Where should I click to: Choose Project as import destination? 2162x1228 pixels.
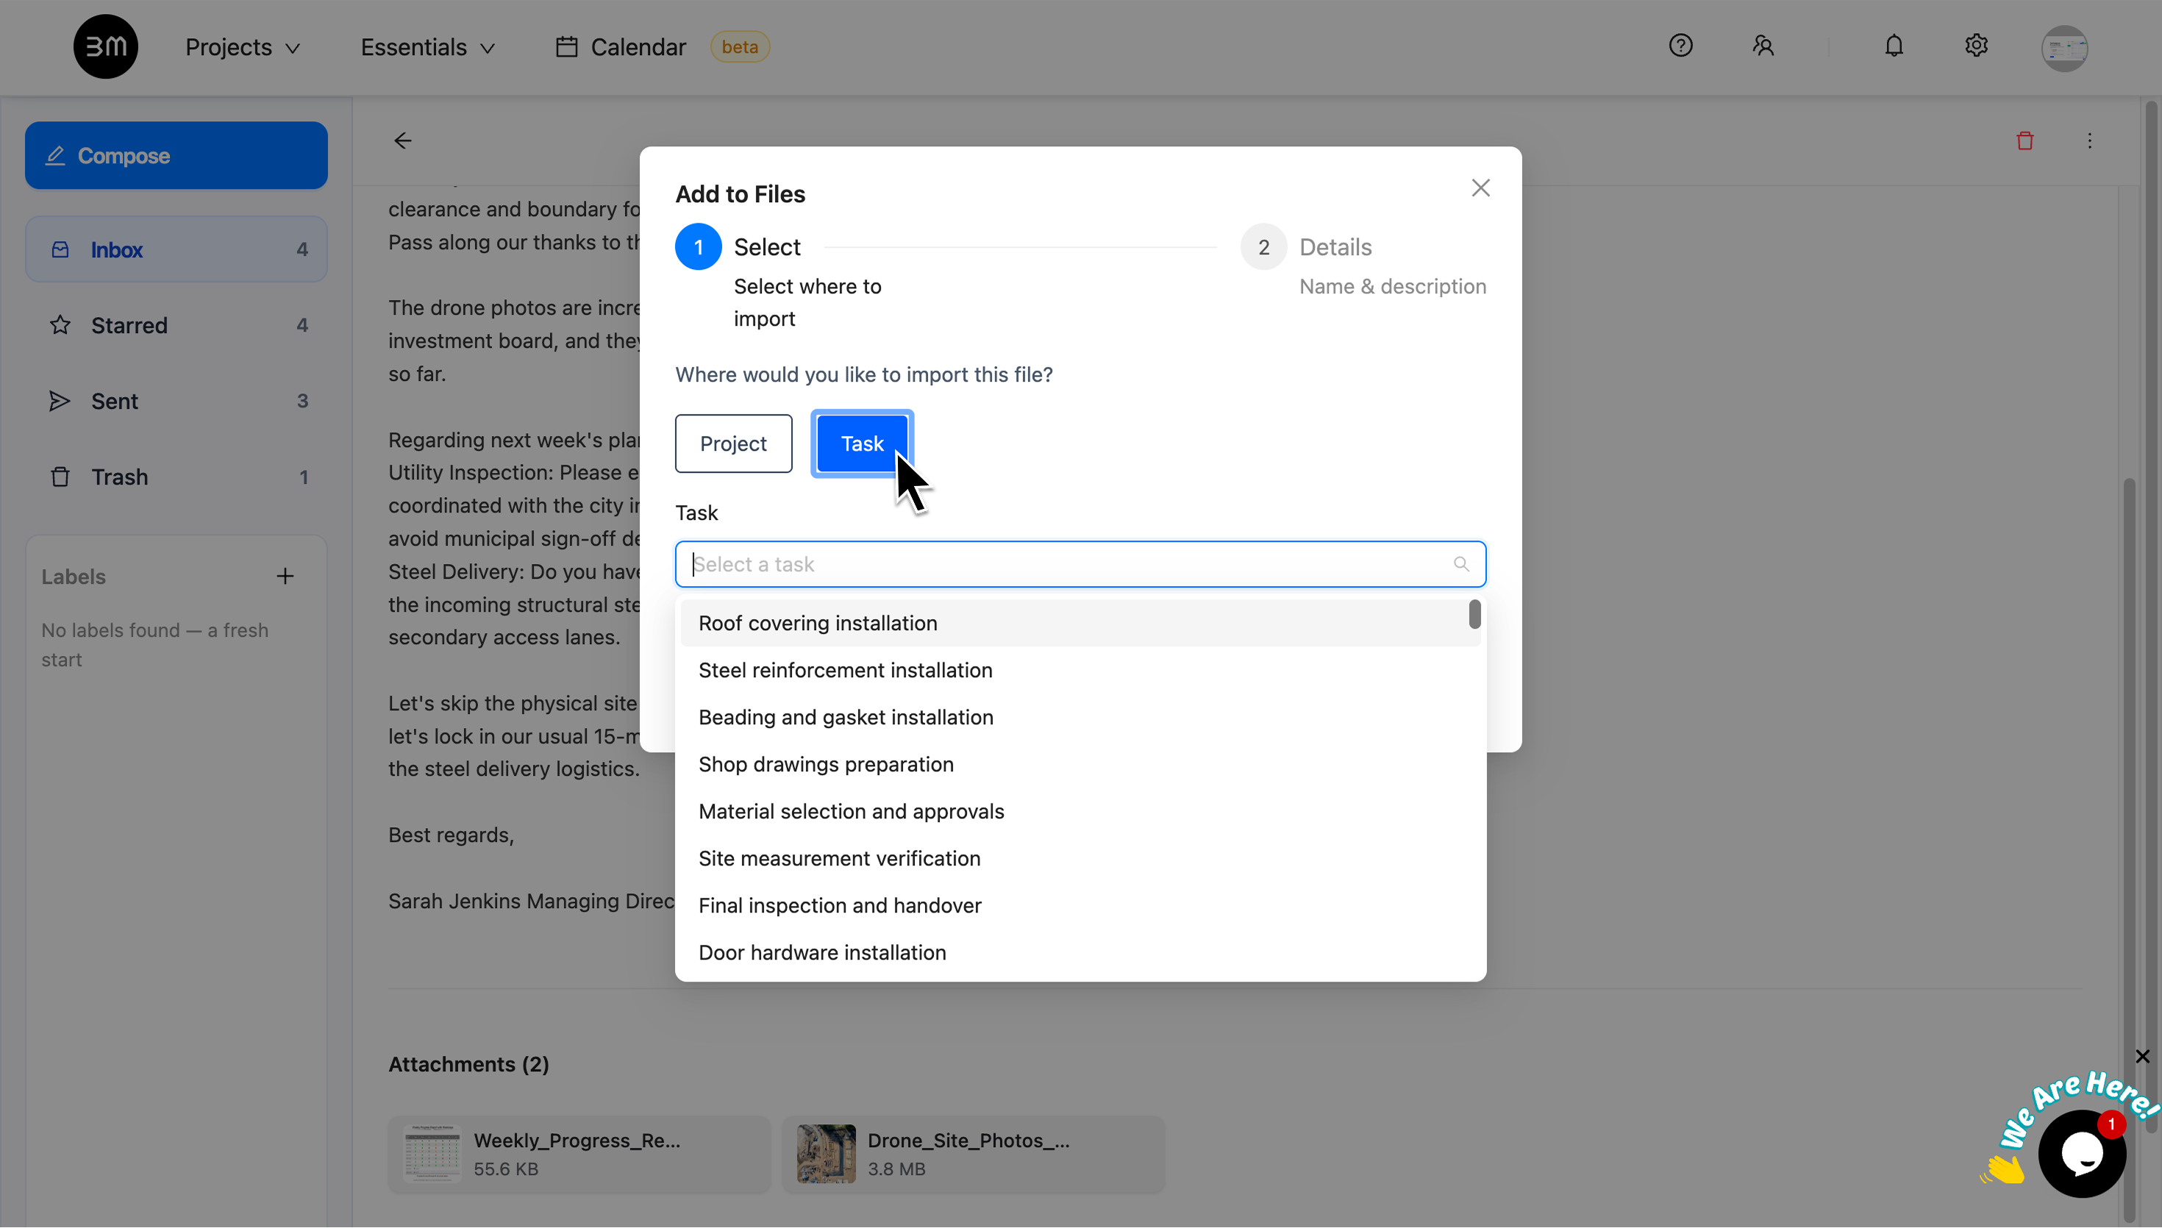tap(734, 443)
